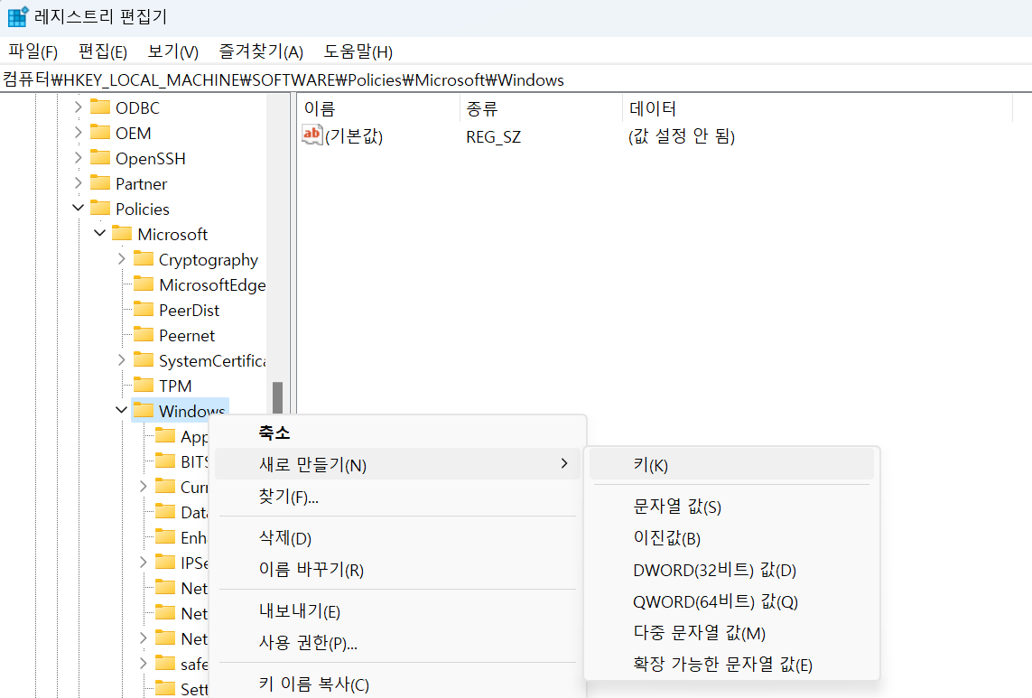Select the PeerDist key label
The width and height of the screenshot is (1032, 698).
click(x=190, y=310)
